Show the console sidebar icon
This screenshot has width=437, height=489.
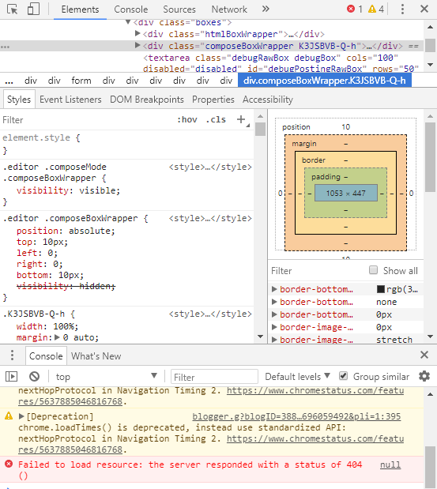[x=12, y=376]
